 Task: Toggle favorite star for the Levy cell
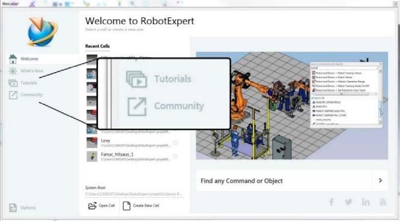click(175, 143)
